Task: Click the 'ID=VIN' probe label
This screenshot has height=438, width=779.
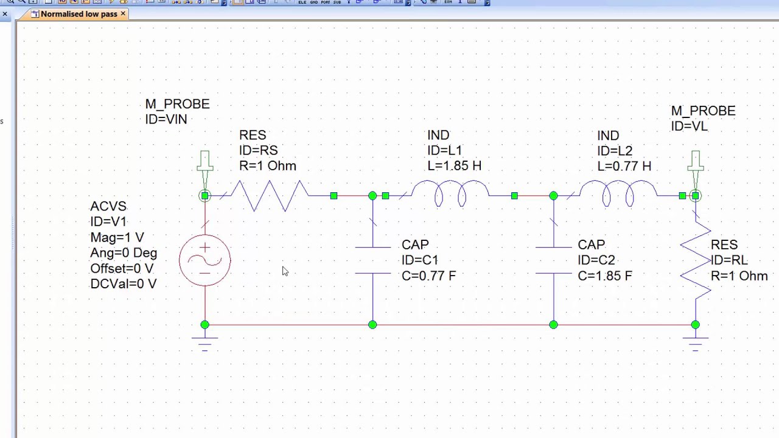Action: coord(166,119)
